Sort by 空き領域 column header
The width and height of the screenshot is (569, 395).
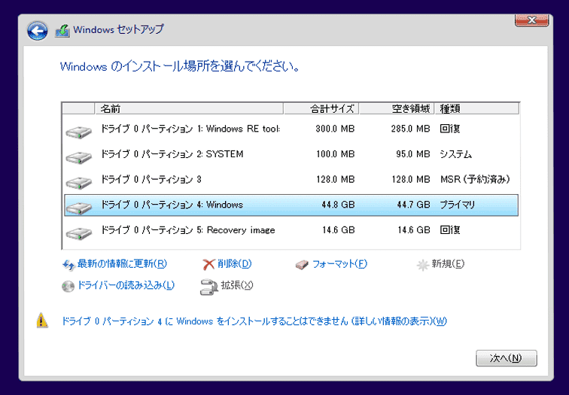click(x=397, y=108)
